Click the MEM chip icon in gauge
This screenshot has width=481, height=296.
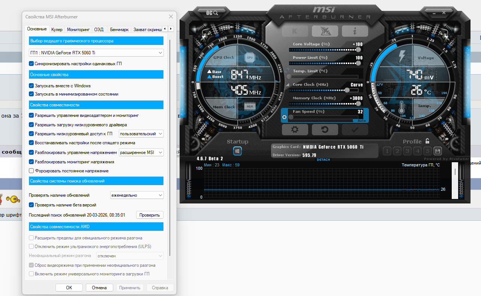tap(250, 107)
